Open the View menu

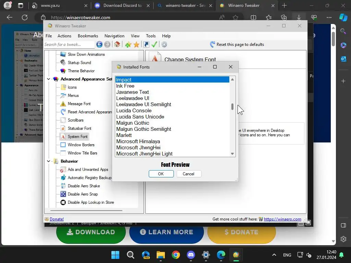(x=135, y=36)
